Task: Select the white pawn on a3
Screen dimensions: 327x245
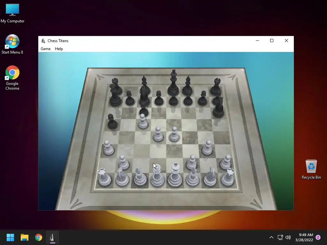Action: coord(109,148)
